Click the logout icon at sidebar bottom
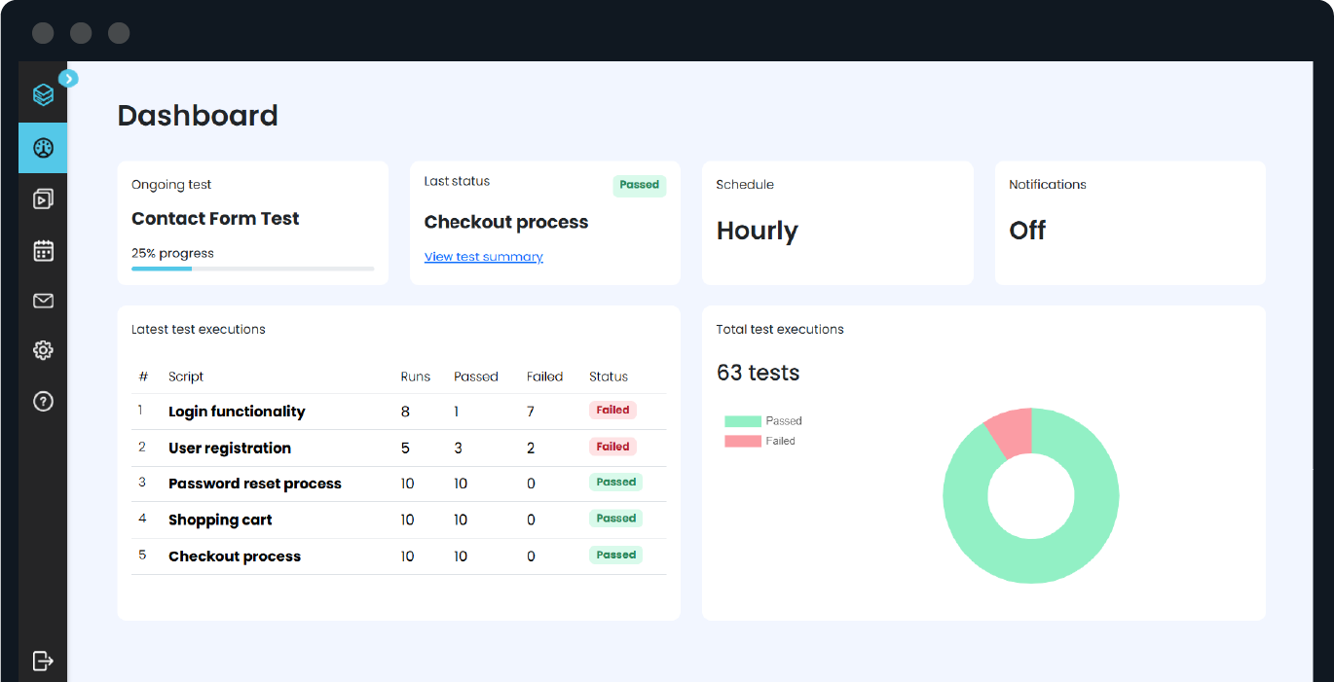The width and height of the screenshot is (1334, 682). click(x=43, y=661)
